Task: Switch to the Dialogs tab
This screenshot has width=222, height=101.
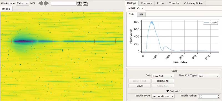Action: click(x=132, y=3)
